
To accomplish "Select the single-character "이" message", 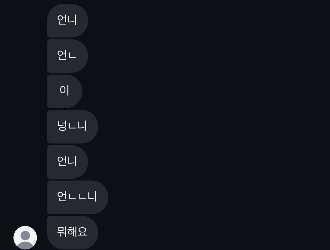I will click(x=64, y=91).
